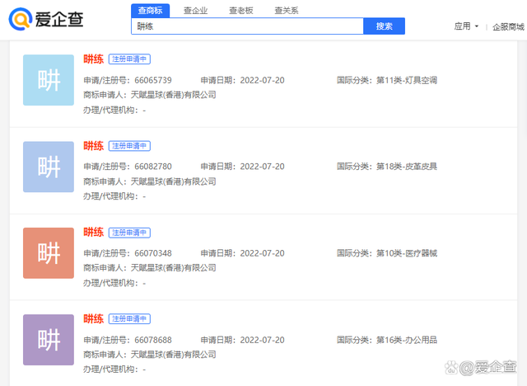Open 畊练 title of 第18类-皮革皮具 result

point(93,146)
